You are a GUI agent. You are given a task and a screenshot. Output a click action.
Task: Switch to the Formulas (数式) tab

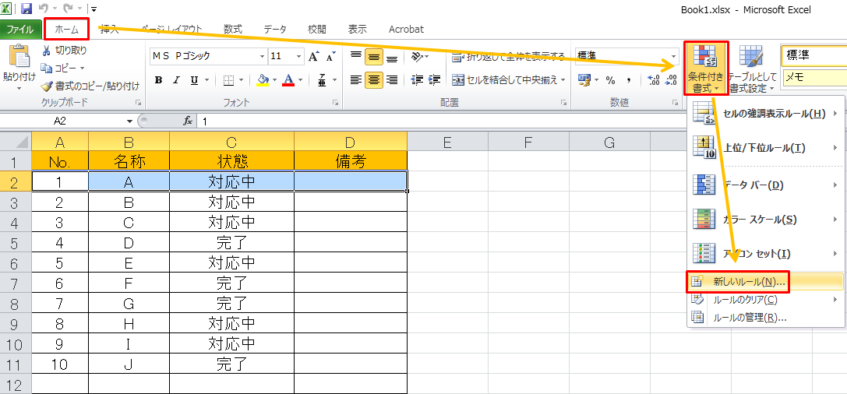(233, 30)
